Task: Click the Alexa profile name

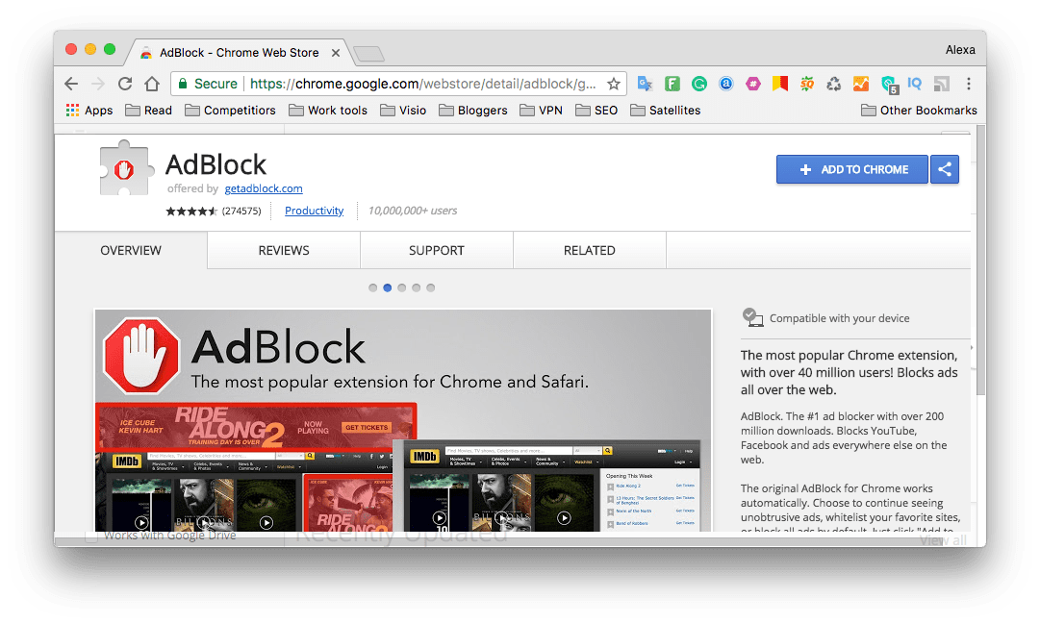Action: [x=960, y=50]
